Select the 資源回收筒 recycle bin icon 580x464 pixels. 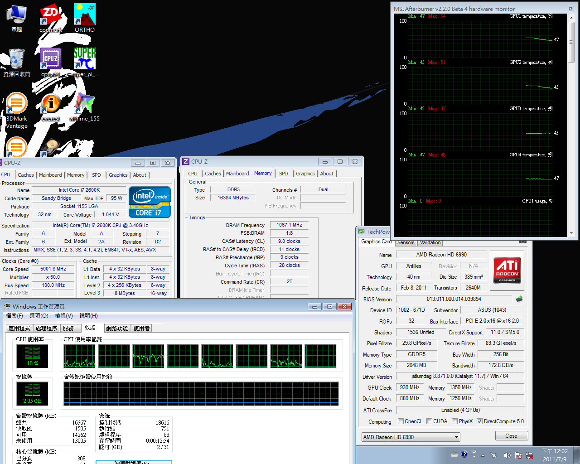(17, 62)
